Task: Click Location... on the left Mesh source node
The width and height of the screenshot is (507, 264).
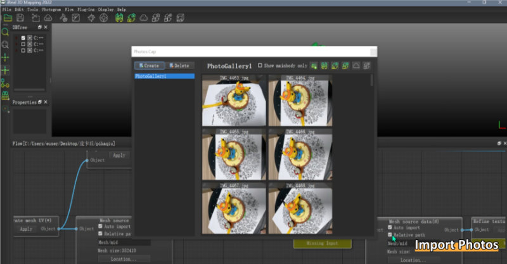Action: [x=124, y=259]
